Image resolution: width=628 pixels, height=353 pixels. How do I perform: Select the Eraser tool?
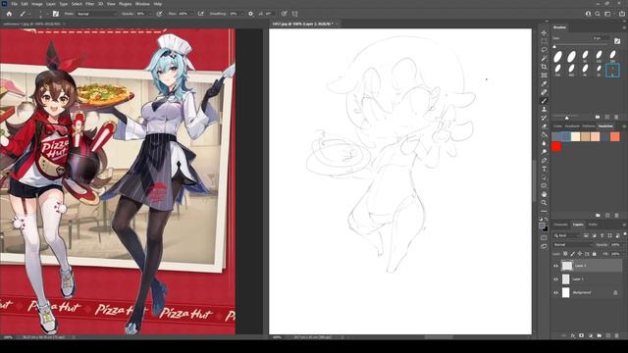[544, 126]
